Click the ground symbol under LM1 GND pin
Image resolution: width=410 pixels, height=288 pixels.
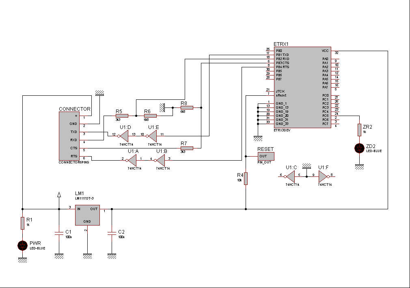pos(87,256)
